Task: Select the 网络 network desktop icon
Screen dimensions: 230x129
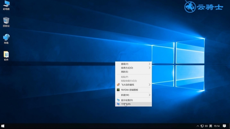Action: [6, 39]
